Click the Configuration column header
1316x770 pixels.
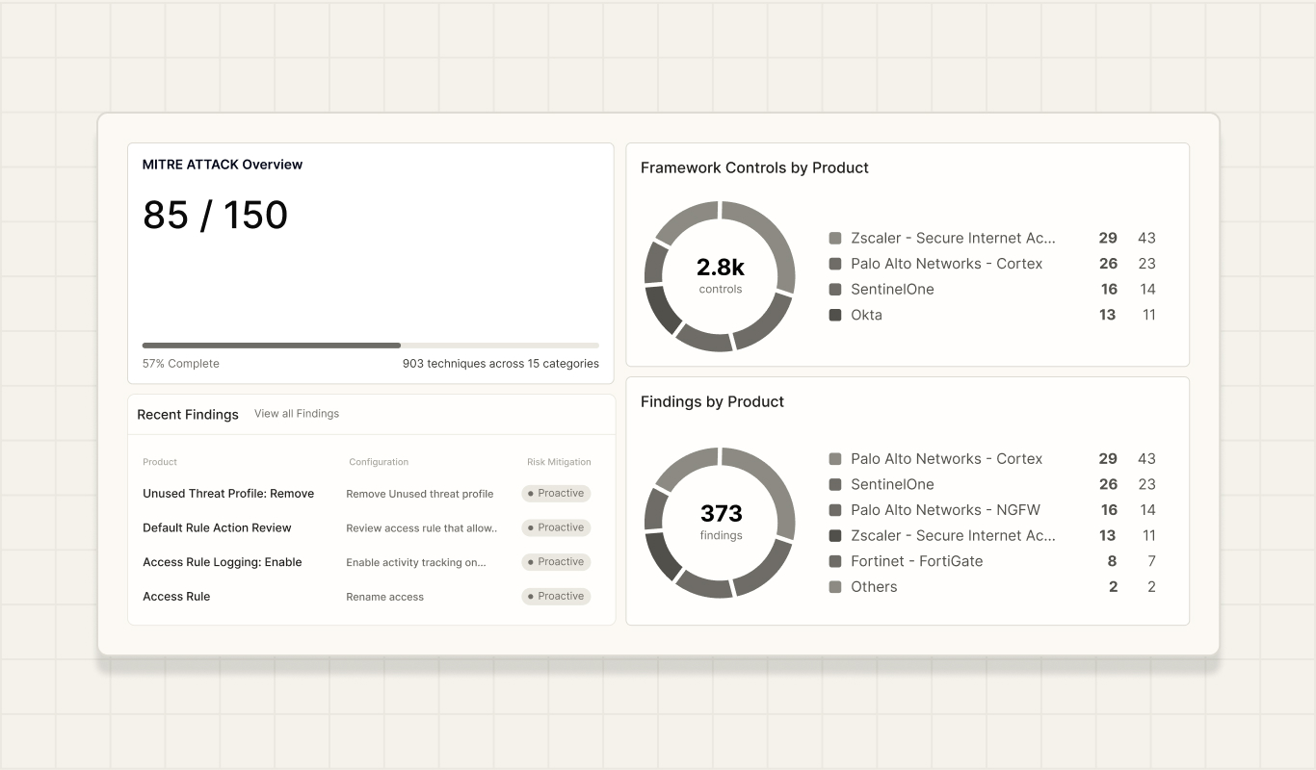pyautogui.click(x=379, y=462)
